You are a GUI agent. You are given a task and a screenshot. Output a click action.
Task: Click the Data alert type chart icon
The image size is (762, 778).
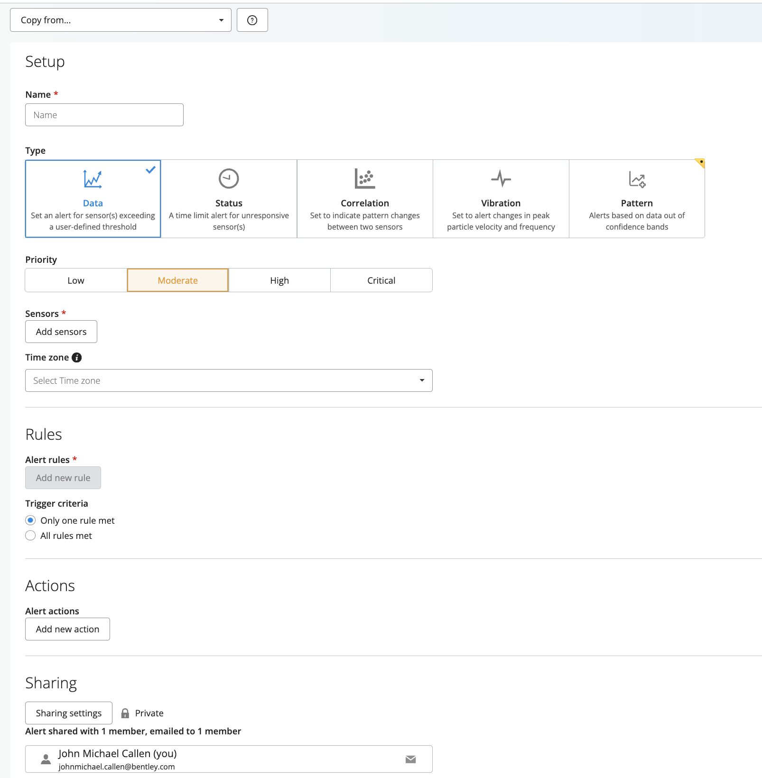[93, 179]
